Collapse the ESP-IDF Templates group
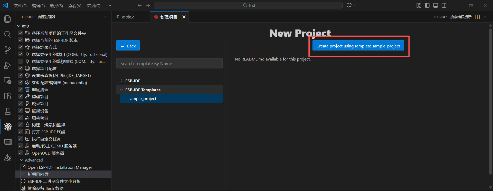 [121, 90]
